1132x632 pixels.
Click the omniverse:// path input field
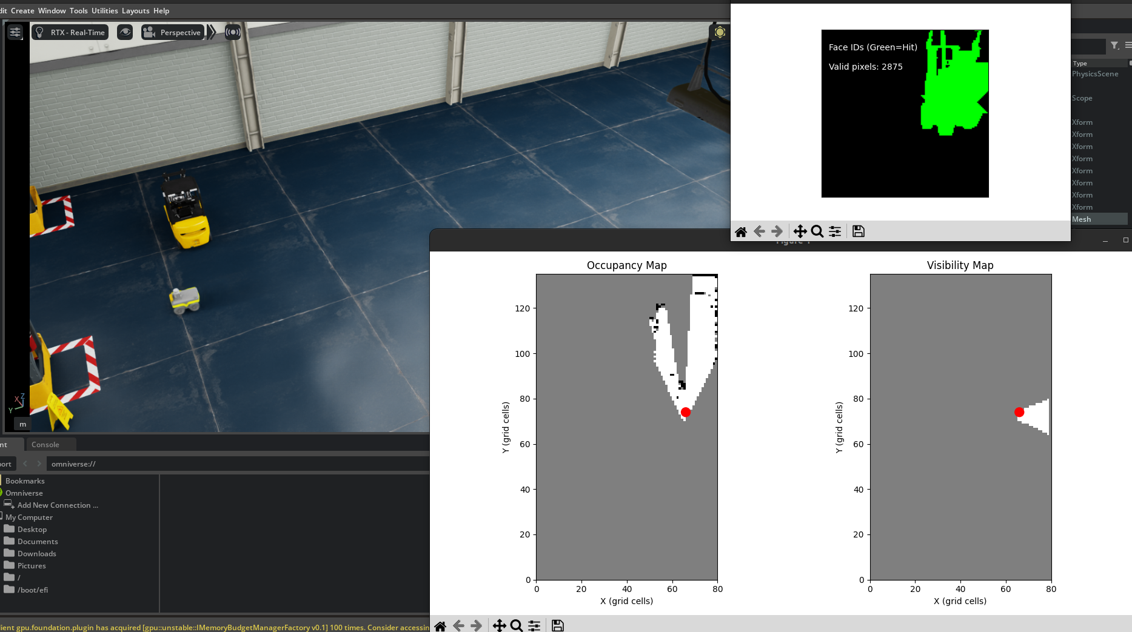[236, 464]
